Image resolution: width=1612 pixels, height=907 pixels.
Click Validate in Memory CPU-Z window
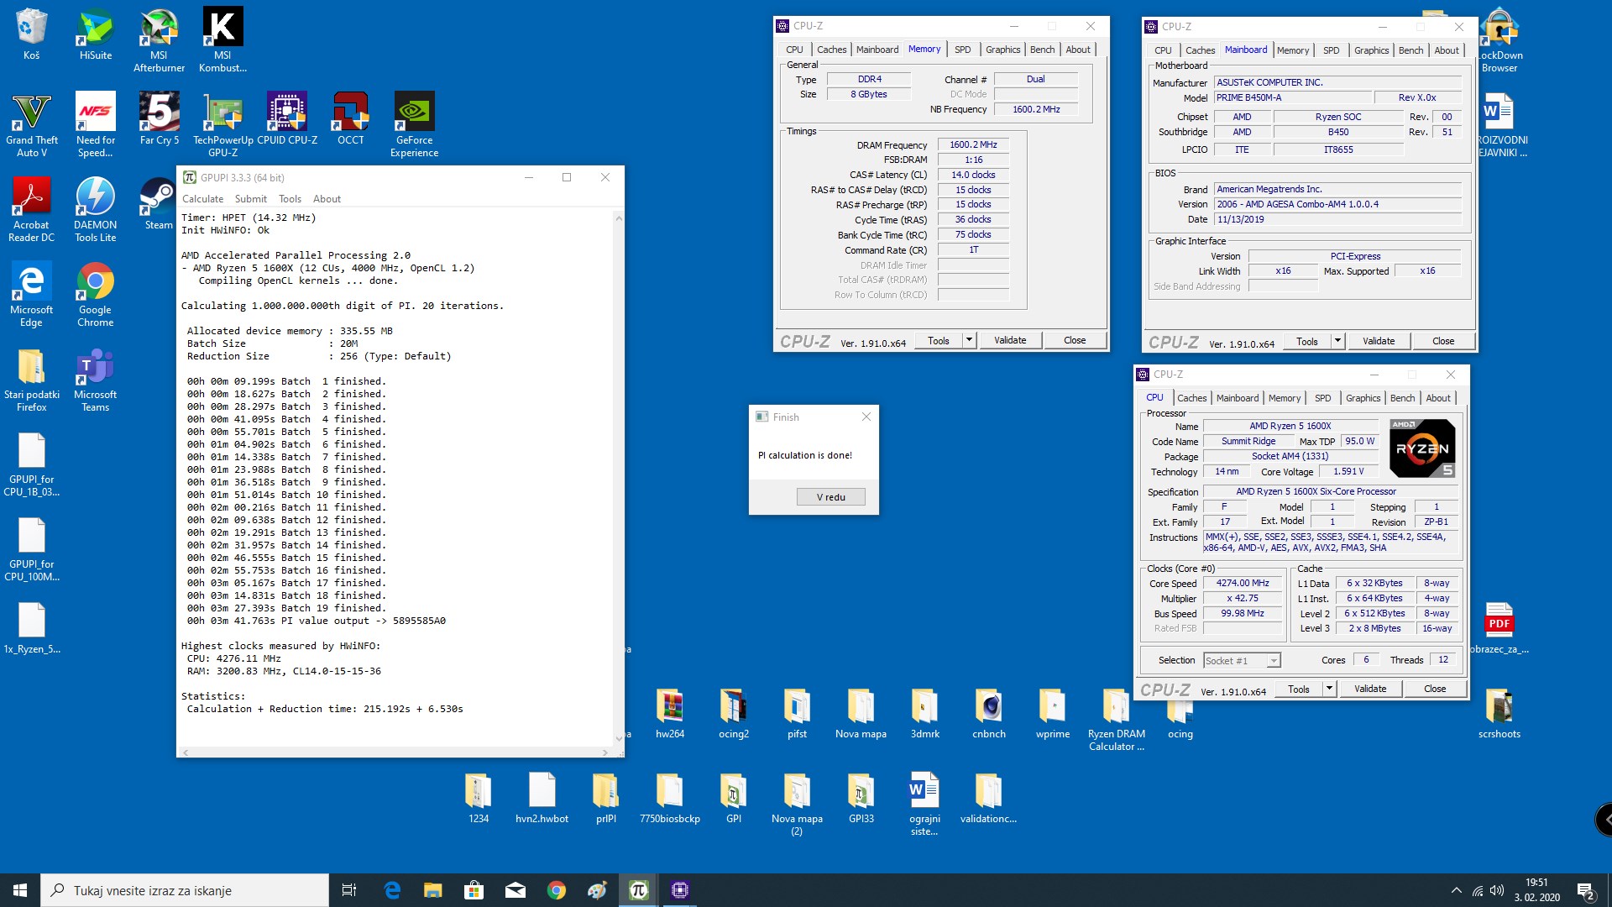click(1010, 340)
